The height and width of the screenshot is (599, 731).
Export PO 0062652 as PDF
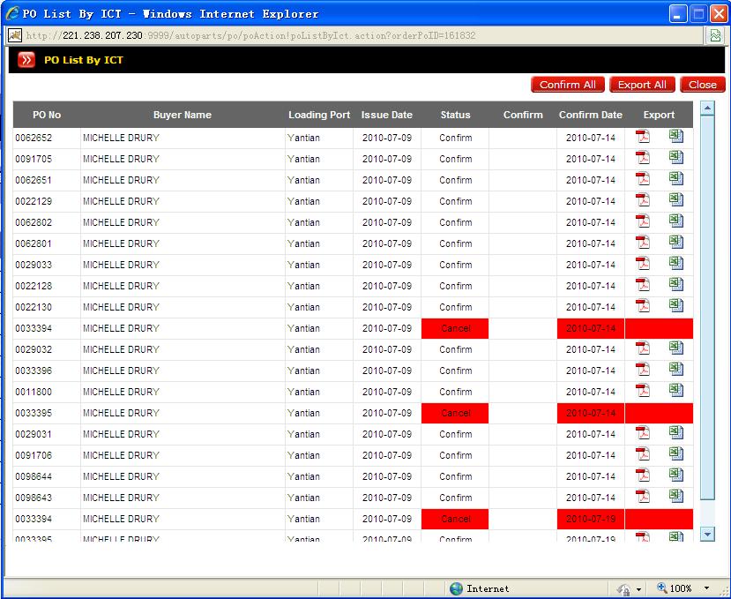pyautogui.click(x=643, y=136)
